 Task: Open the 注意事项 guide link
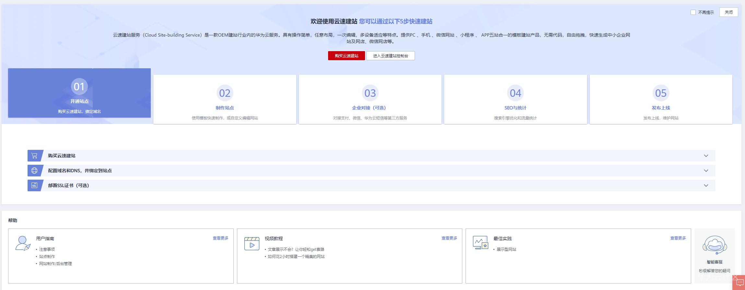[x=47, y=250]
